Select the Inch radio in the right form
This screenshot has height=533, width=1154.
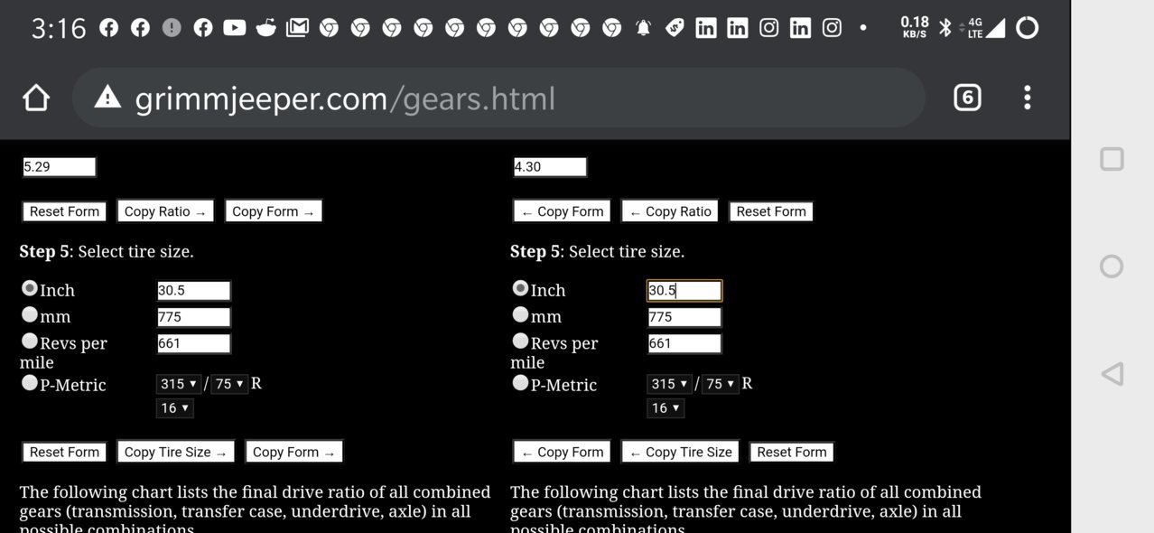click(x=520, y=288)
